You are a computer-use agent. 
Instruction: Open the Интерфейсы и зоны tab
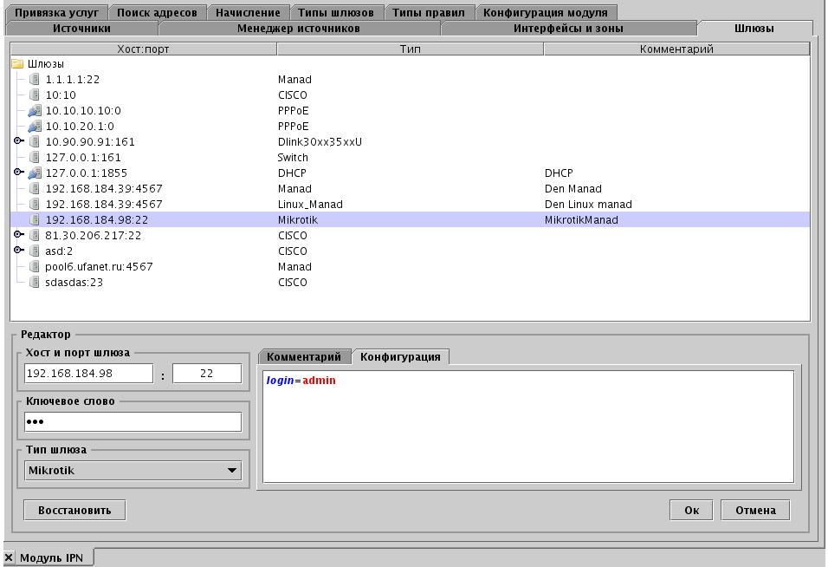tap(569, 27)
